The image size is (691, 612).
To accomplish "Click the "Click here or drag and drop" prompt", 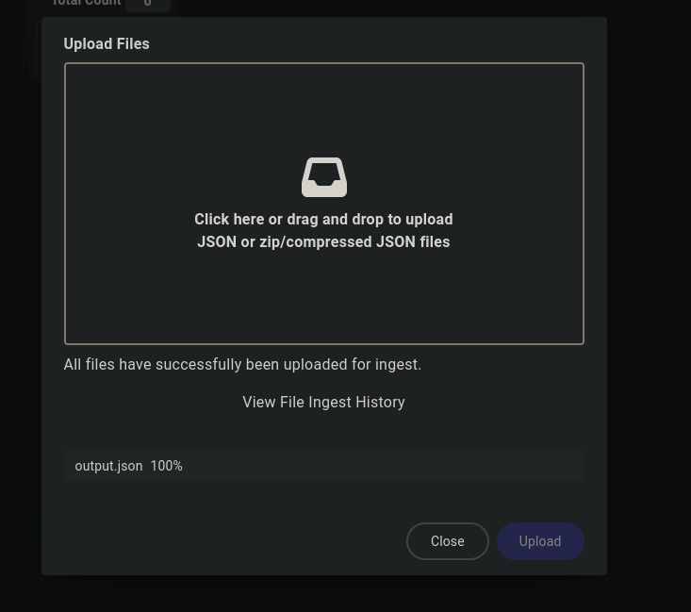I will point(323,219).
